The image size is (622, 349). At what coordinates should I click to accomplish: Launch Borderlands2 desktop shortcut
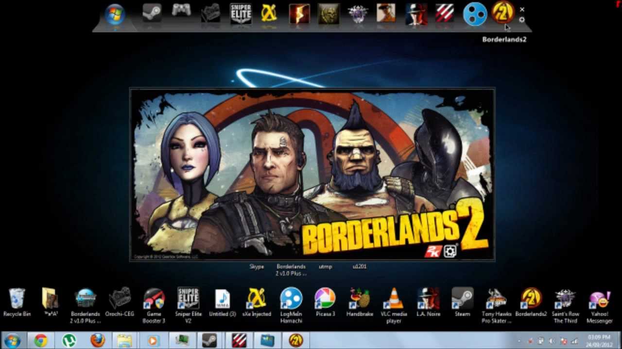click(x=531, y=302)
